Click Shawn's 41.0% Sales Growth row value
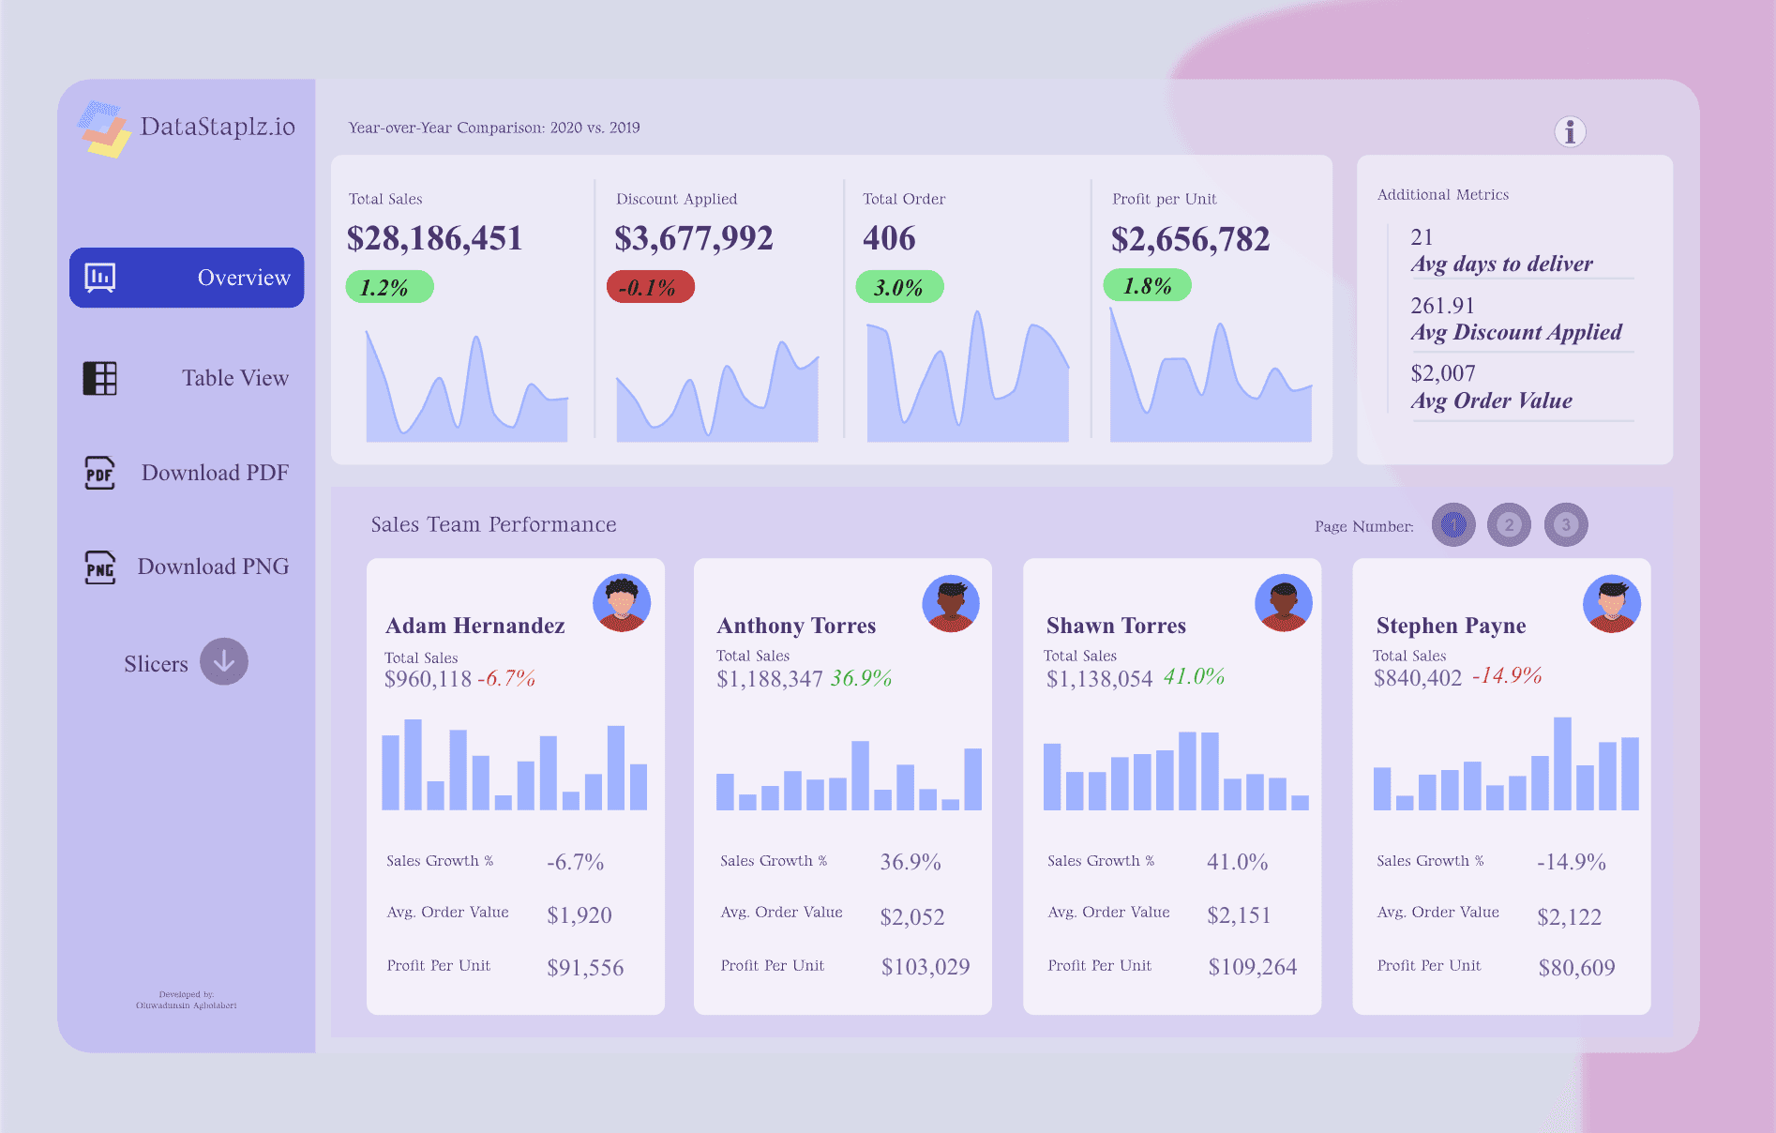The height and width of the screenshot is (1133, 1776). (1237, 862)
